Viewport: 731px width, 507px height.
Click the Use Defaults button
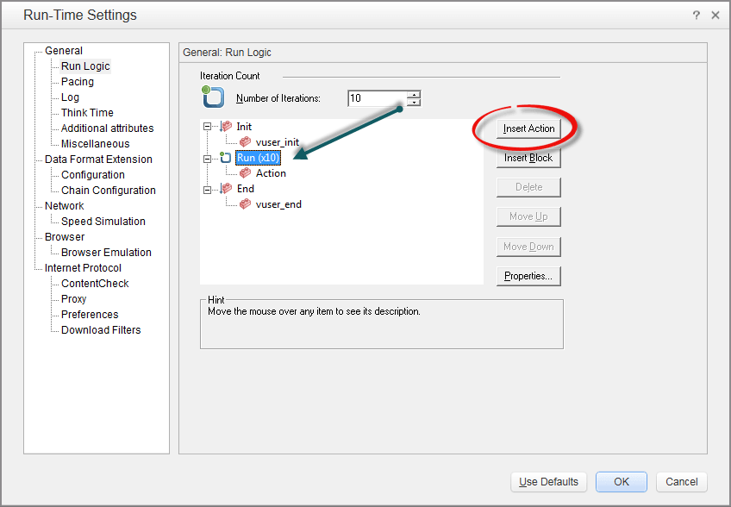pos(548,482)
